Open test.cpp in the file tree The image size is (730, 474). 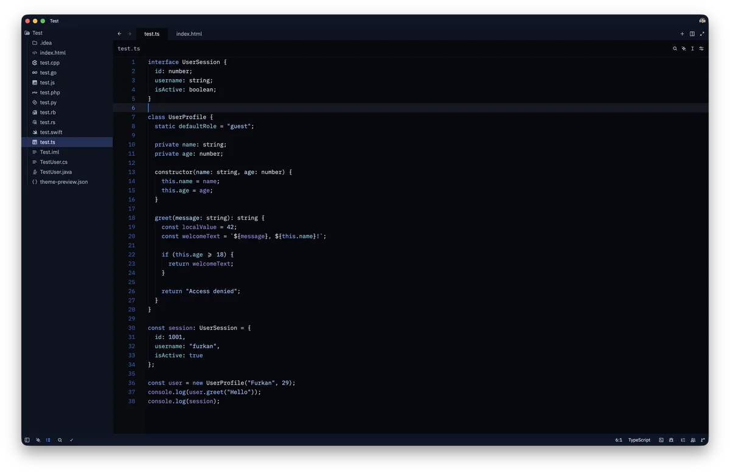tap(67, 63)
